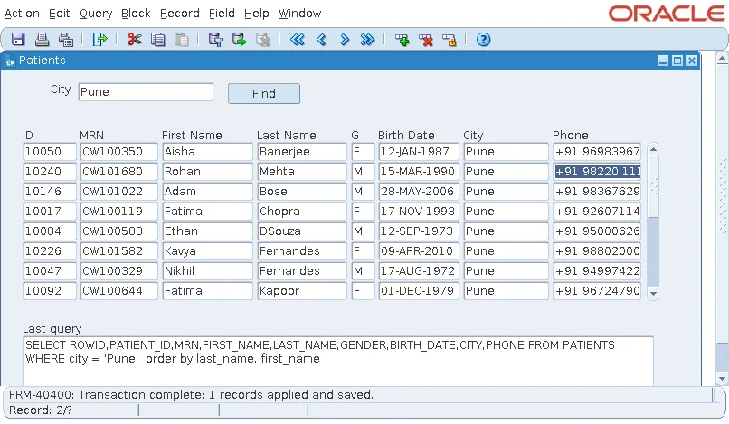Click the Birth Date cell 09-APR-2010
This screenshot has width=729, height=424.
(x=419, y=251)
